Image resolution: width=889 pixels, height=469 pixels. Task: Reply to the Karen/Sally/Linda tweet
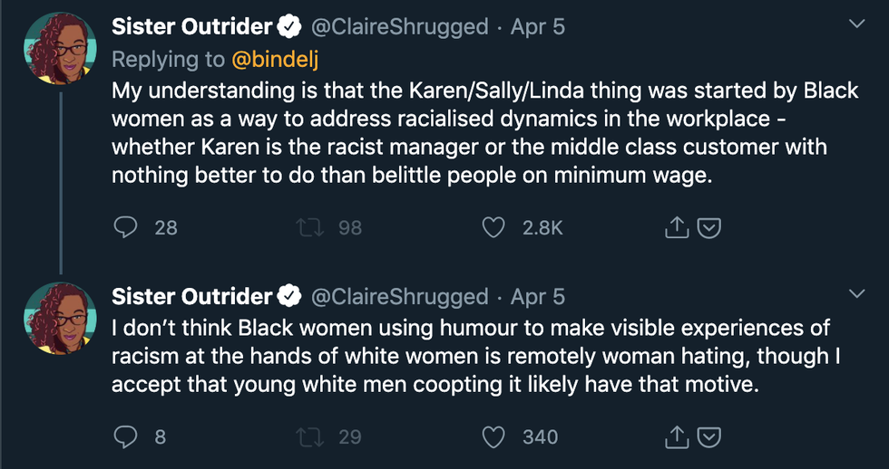point(125,228)
